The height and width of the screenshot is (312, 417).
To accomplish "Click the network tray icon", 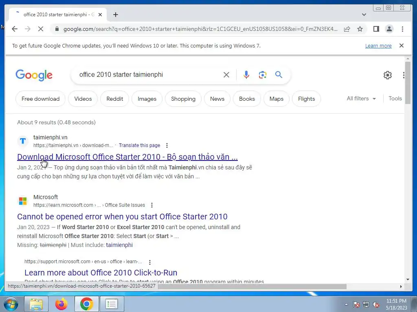I will point(366,304).
